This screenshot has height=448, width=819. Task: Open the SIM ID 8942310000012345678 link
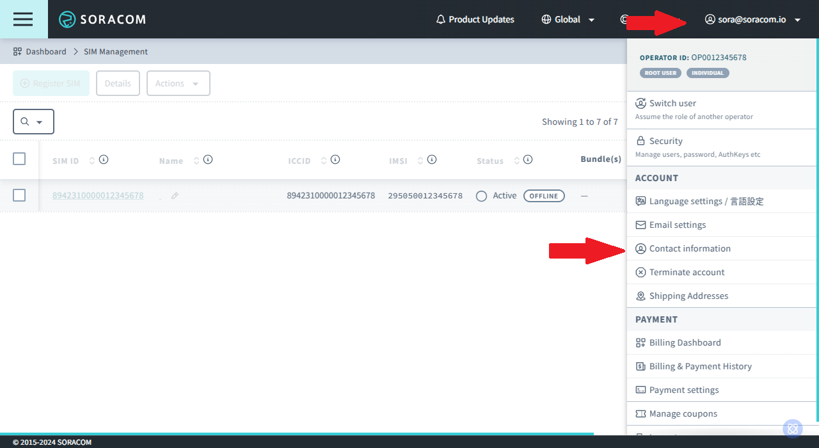coord(98,195)
